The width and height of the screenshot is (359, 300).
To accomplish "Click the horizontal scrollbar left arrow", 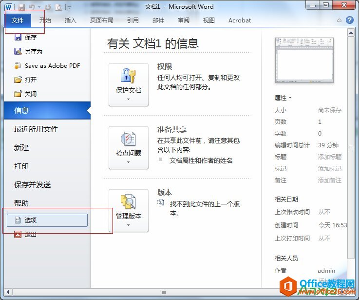I will tap(8, 292).
